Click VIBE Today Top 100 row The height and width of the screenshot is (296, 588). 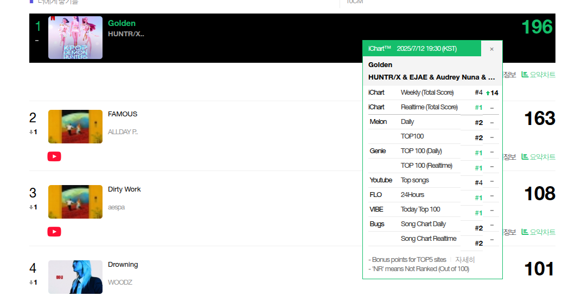click(x=433, y=209)
